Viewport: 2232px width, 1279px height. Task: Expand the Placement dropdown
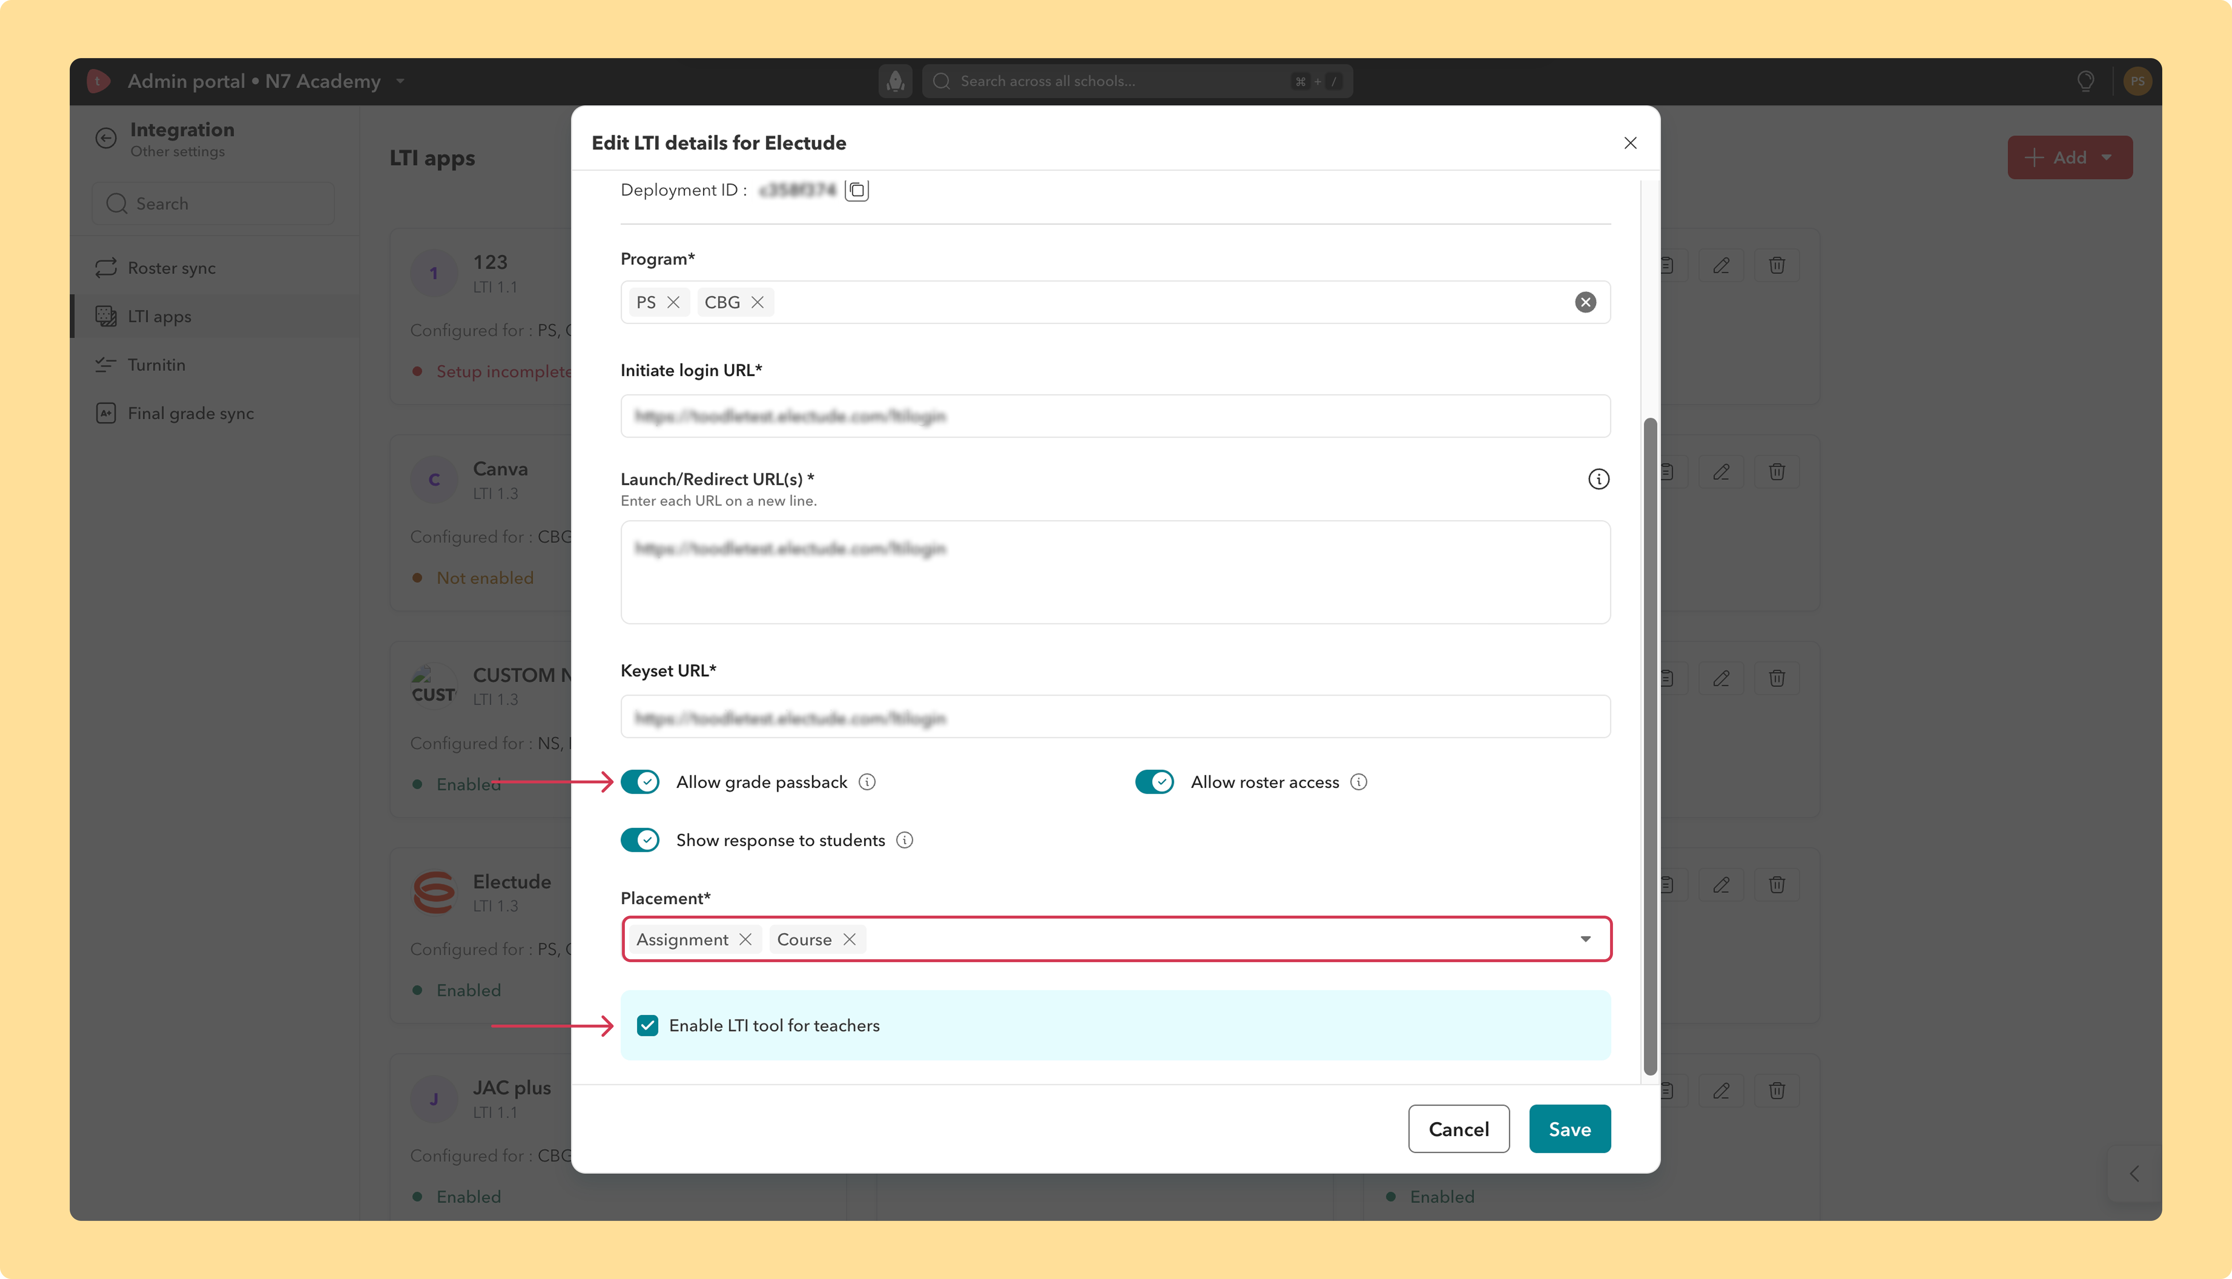coord(1585,939)
